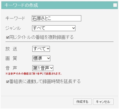Expand the 放送 dropdown set to すべて
Viewport: 119px width, 109px height.
pyautogui.click(x=41, y=49)
